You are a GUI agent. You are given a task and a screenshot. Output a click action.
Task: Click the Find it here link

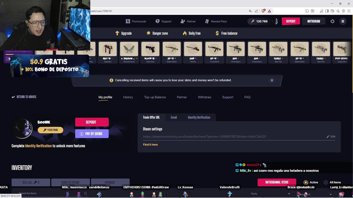coord(150,144)
